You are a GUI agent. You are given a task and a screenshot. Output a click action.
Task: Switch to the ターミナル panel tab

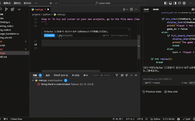(76, 75)
